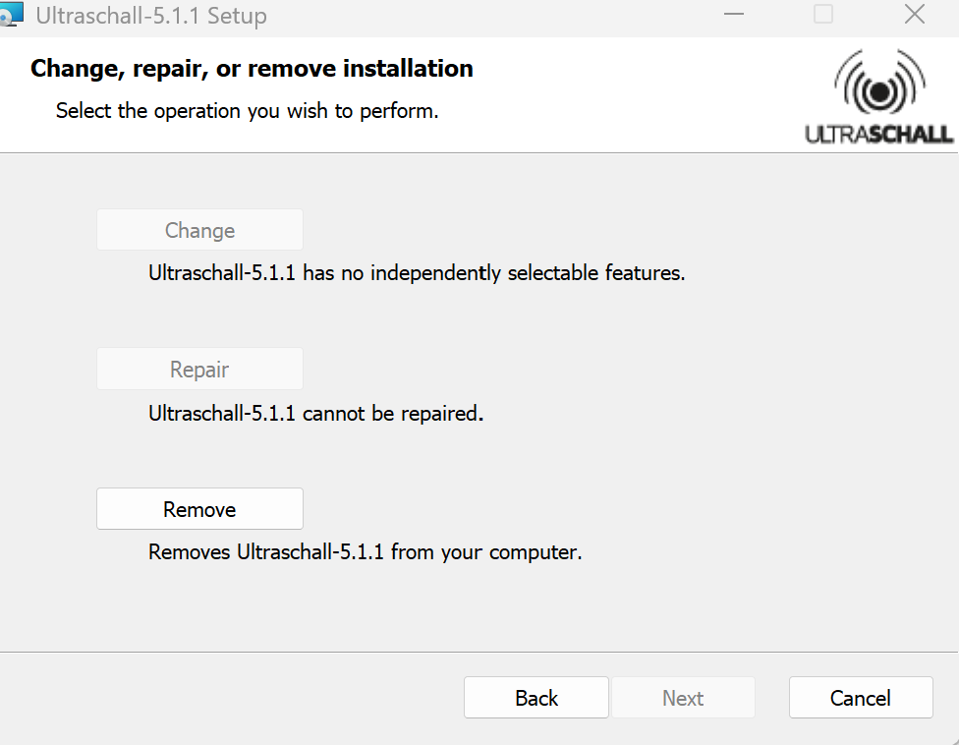
Task: Click the 'Select the operation you wish to perform' text
Action: 247,111
